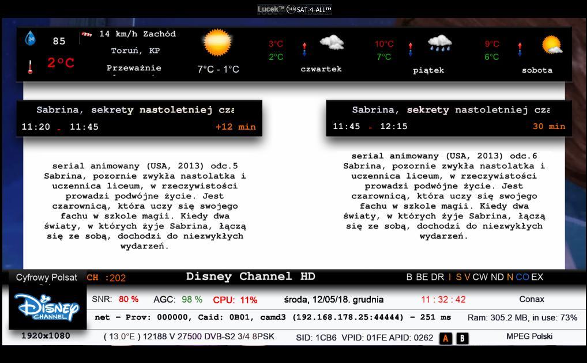Click the odc.5 episode description text
Image resolution: width=587 pixels, height=363 pixels.
click(145, 206)
